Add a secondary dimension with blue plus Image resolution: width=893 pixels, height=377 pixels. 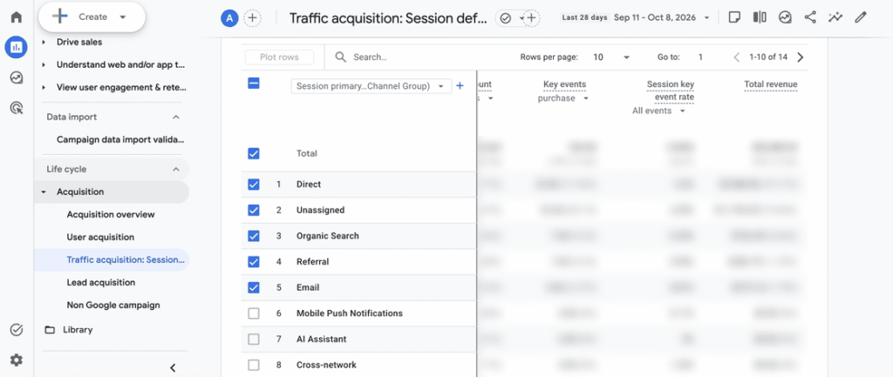(x=460, y=86)
